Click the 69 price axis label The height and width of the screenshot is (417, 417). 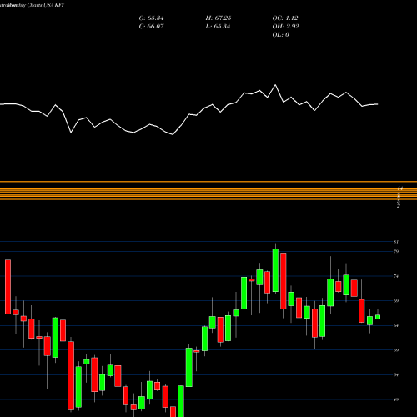[x=396, y=300]
